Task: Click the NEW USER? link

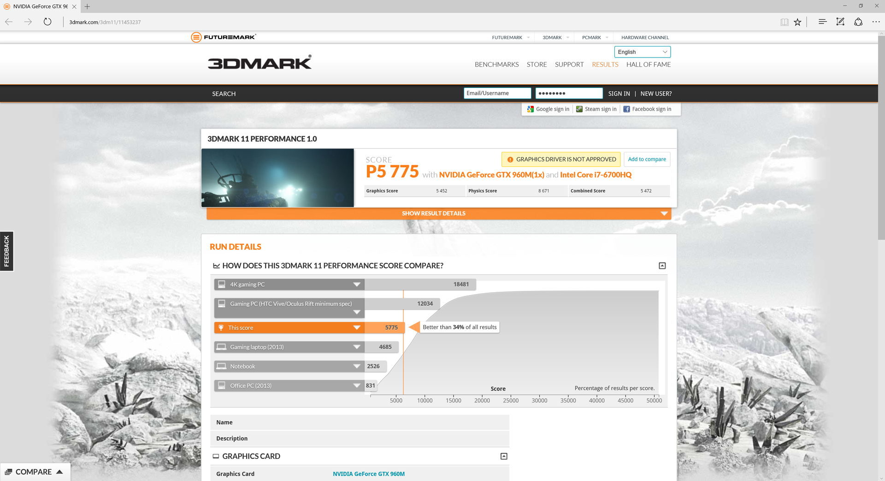Action: pyautogui.click(x=656, y=93)
